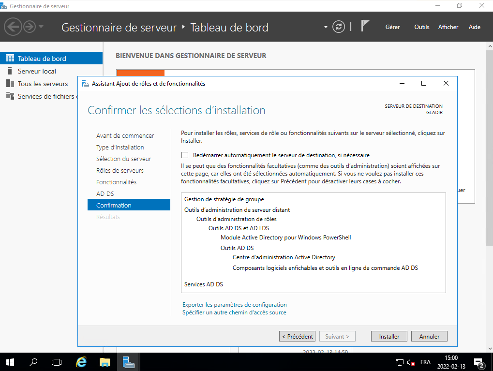Open the Aide menu
Screen dimensions: 493x371
(x=475, y=27)
